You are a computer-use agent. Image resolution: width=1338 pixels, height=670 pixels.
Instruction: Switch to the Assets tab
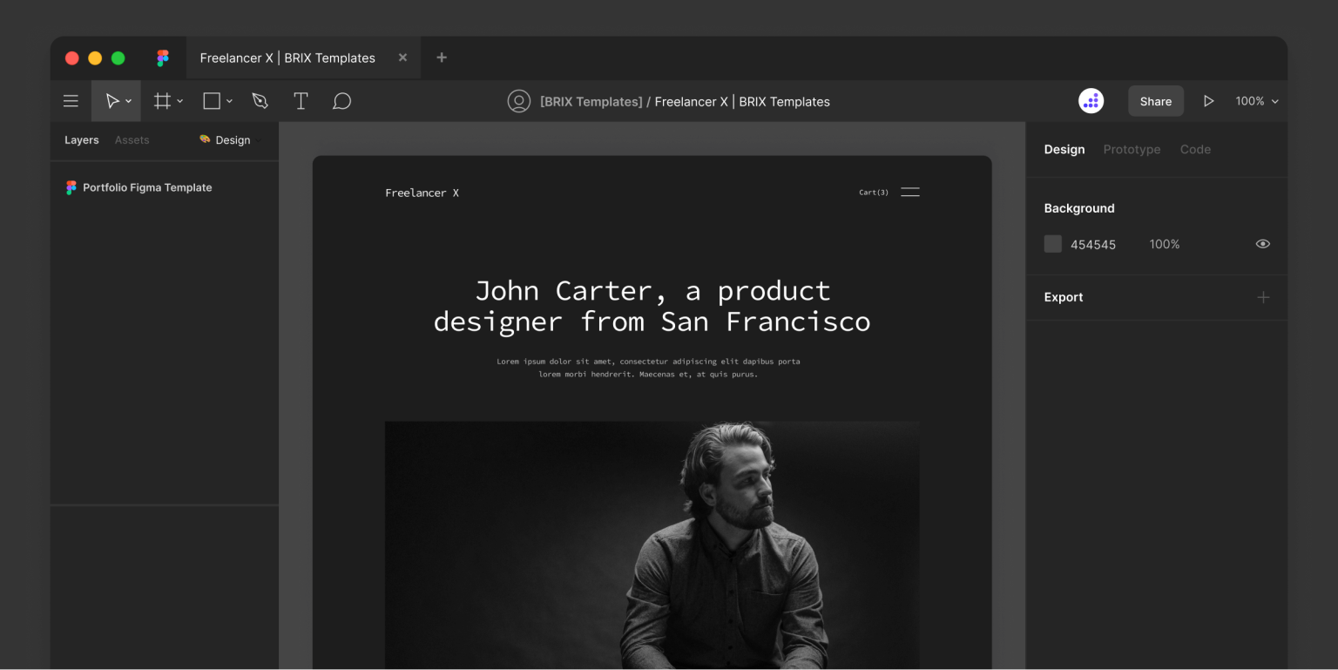point(132,139)
